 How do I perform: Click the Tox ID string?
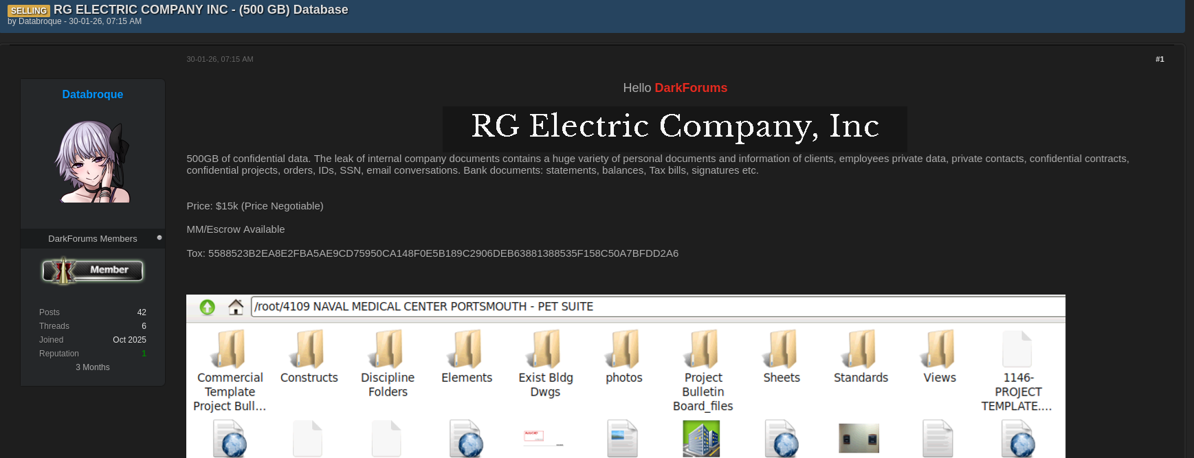(x=443, y=253)
